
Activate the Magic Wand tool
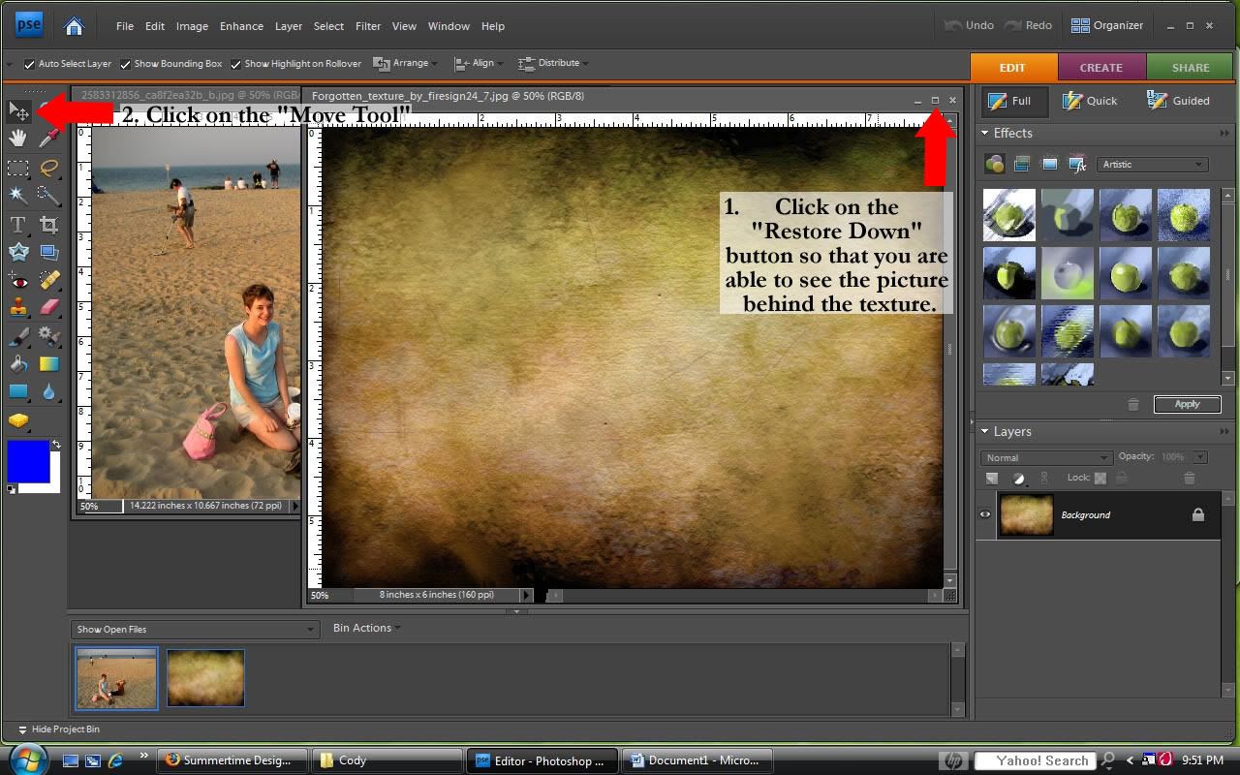(x=18, y=195)
